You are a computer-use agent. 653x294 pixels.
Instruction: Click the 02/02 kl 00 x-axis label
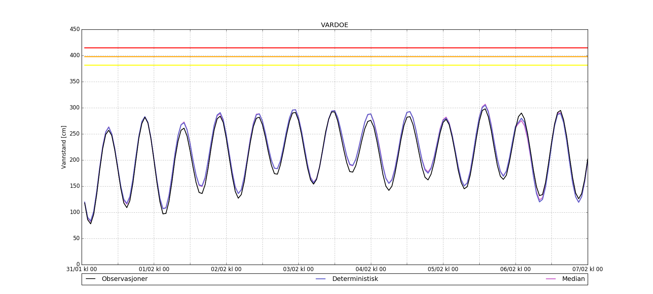point(226,269)
